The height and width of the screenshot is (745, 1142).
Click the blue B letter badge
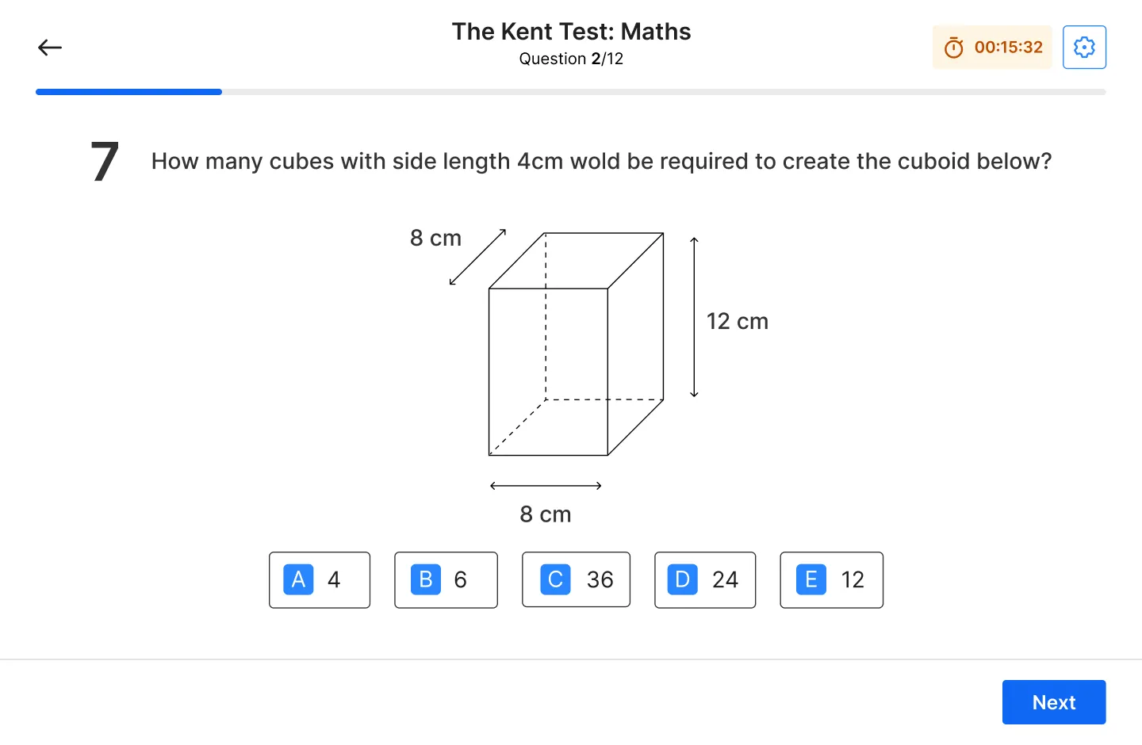pyautogui.click(x=425, y=579)
